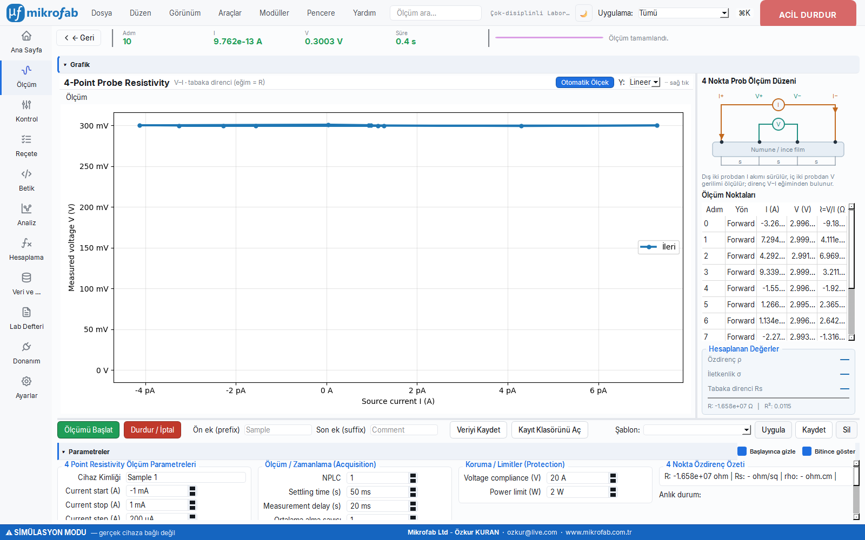Collapse the Parametreler section
The image size is (865, 540).
coord(63,452)
